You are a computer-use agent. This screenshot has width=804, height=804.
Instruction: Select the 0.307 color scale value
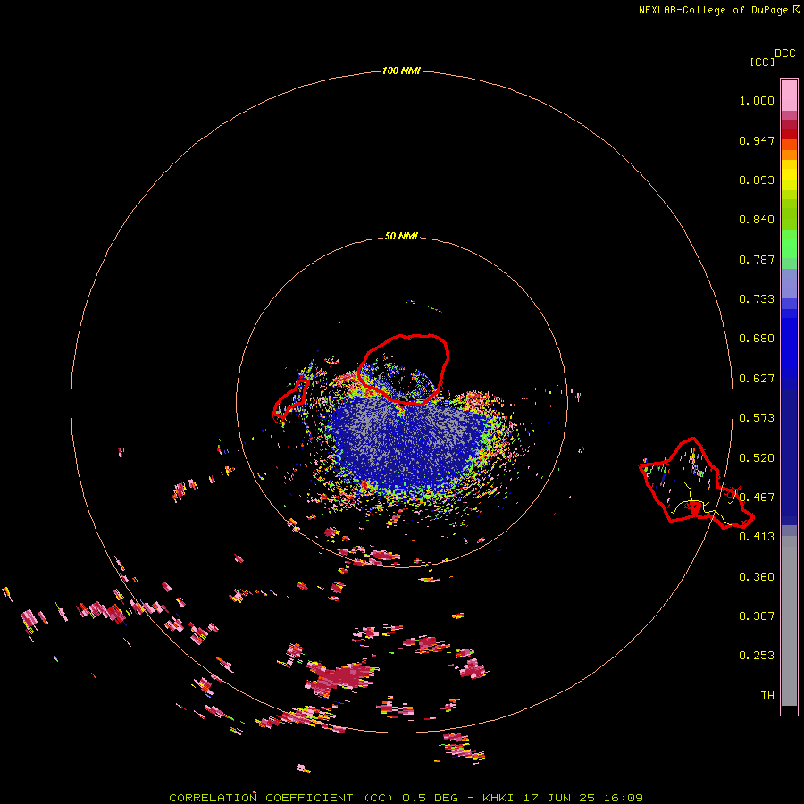(x=757, y=616)
